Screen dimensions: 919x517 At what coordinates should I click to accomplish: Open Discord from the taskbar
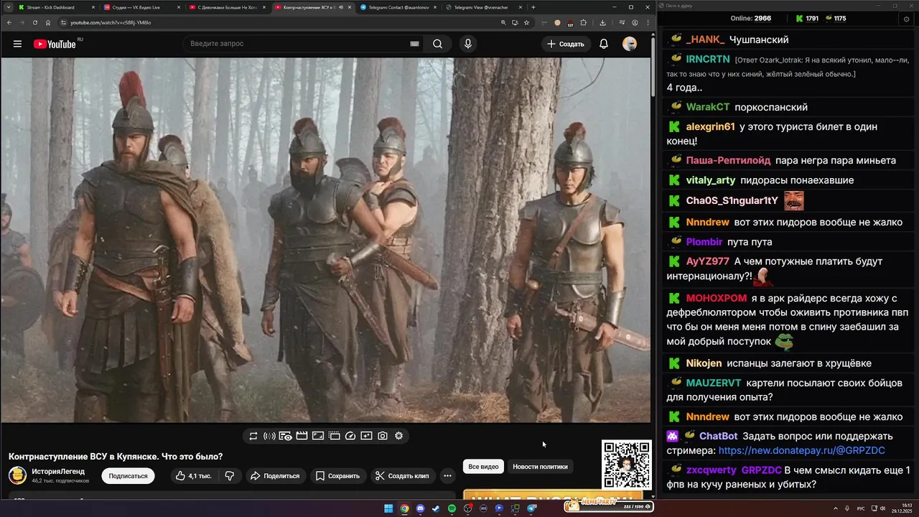pos(420,508)
